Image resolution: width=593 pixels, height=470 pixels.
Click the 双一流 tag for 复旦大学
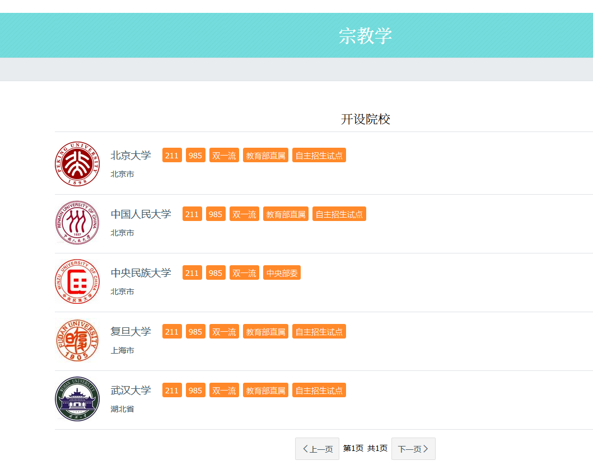pos(224,332)
